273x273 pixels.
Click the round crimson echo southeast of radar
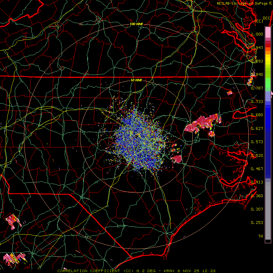[178, 159]
